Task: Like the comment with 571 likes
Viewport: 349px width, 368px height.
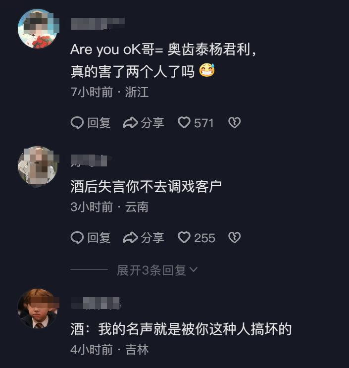Action: (184, 123)
